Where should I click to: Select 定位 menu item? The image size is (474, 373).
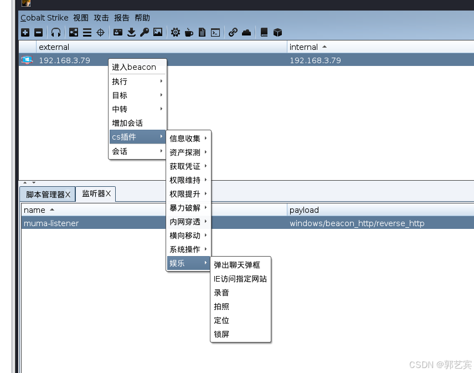(x=240, y=320)
